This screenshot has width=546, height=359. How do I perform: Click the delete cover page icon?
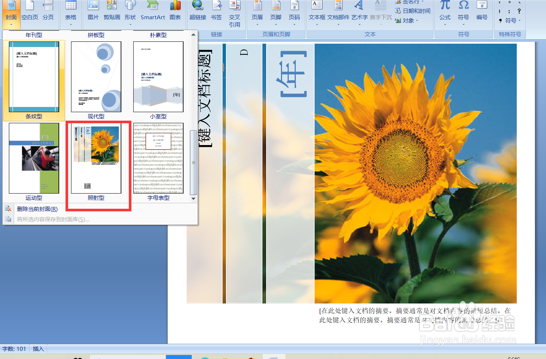8,209
